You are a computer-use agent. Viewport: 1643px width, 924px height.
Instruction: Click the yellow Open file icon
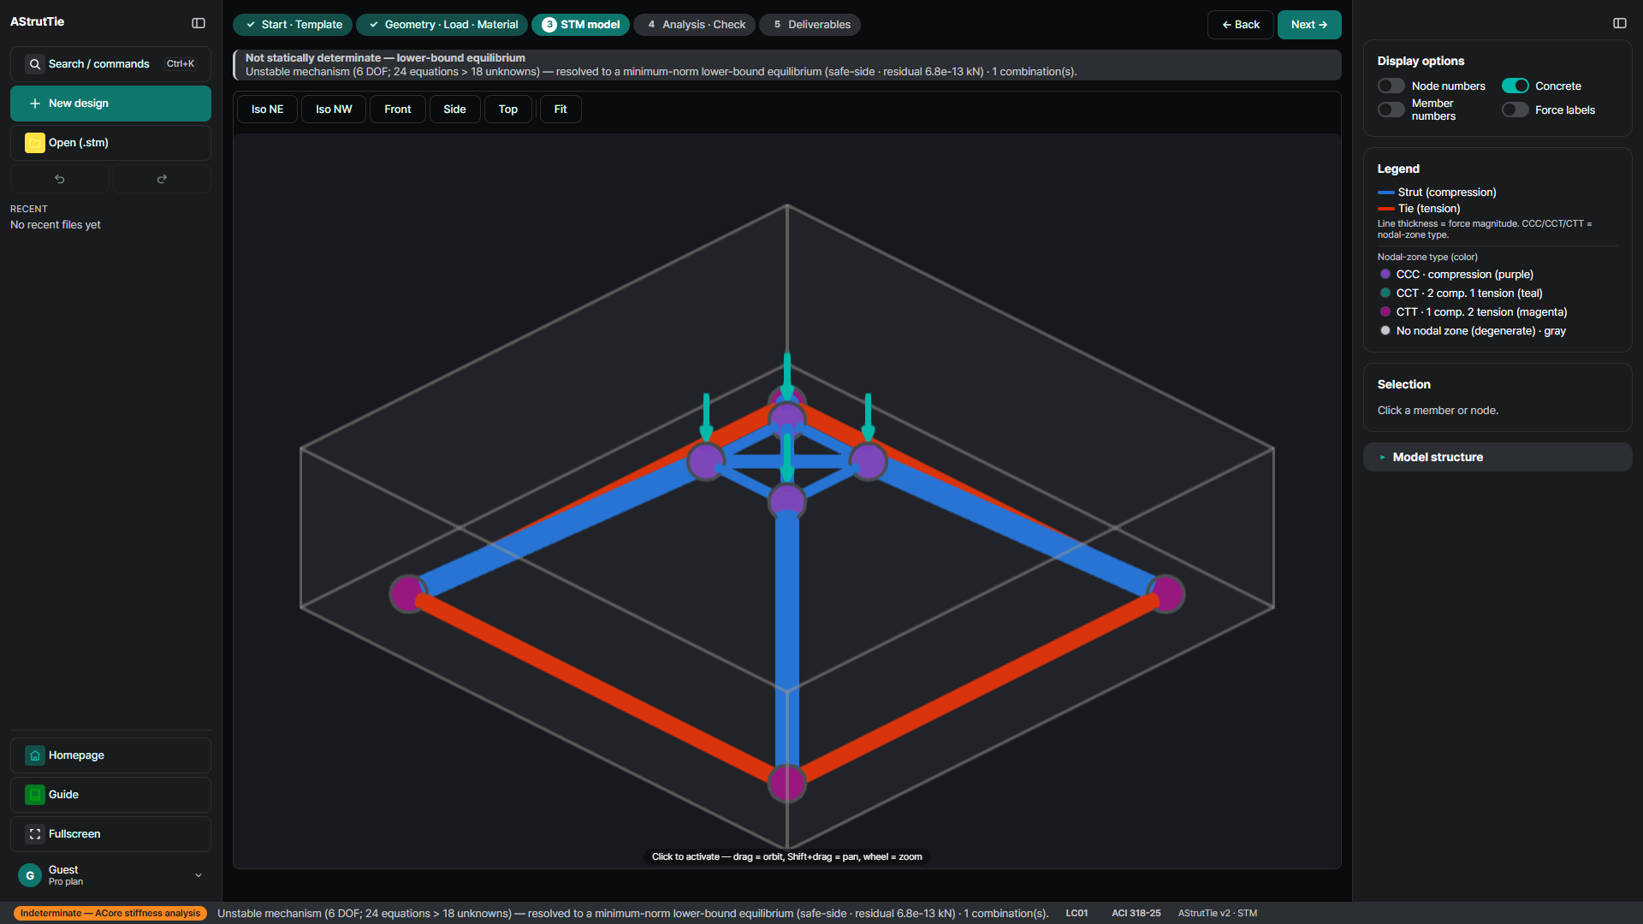click(35, 143)
